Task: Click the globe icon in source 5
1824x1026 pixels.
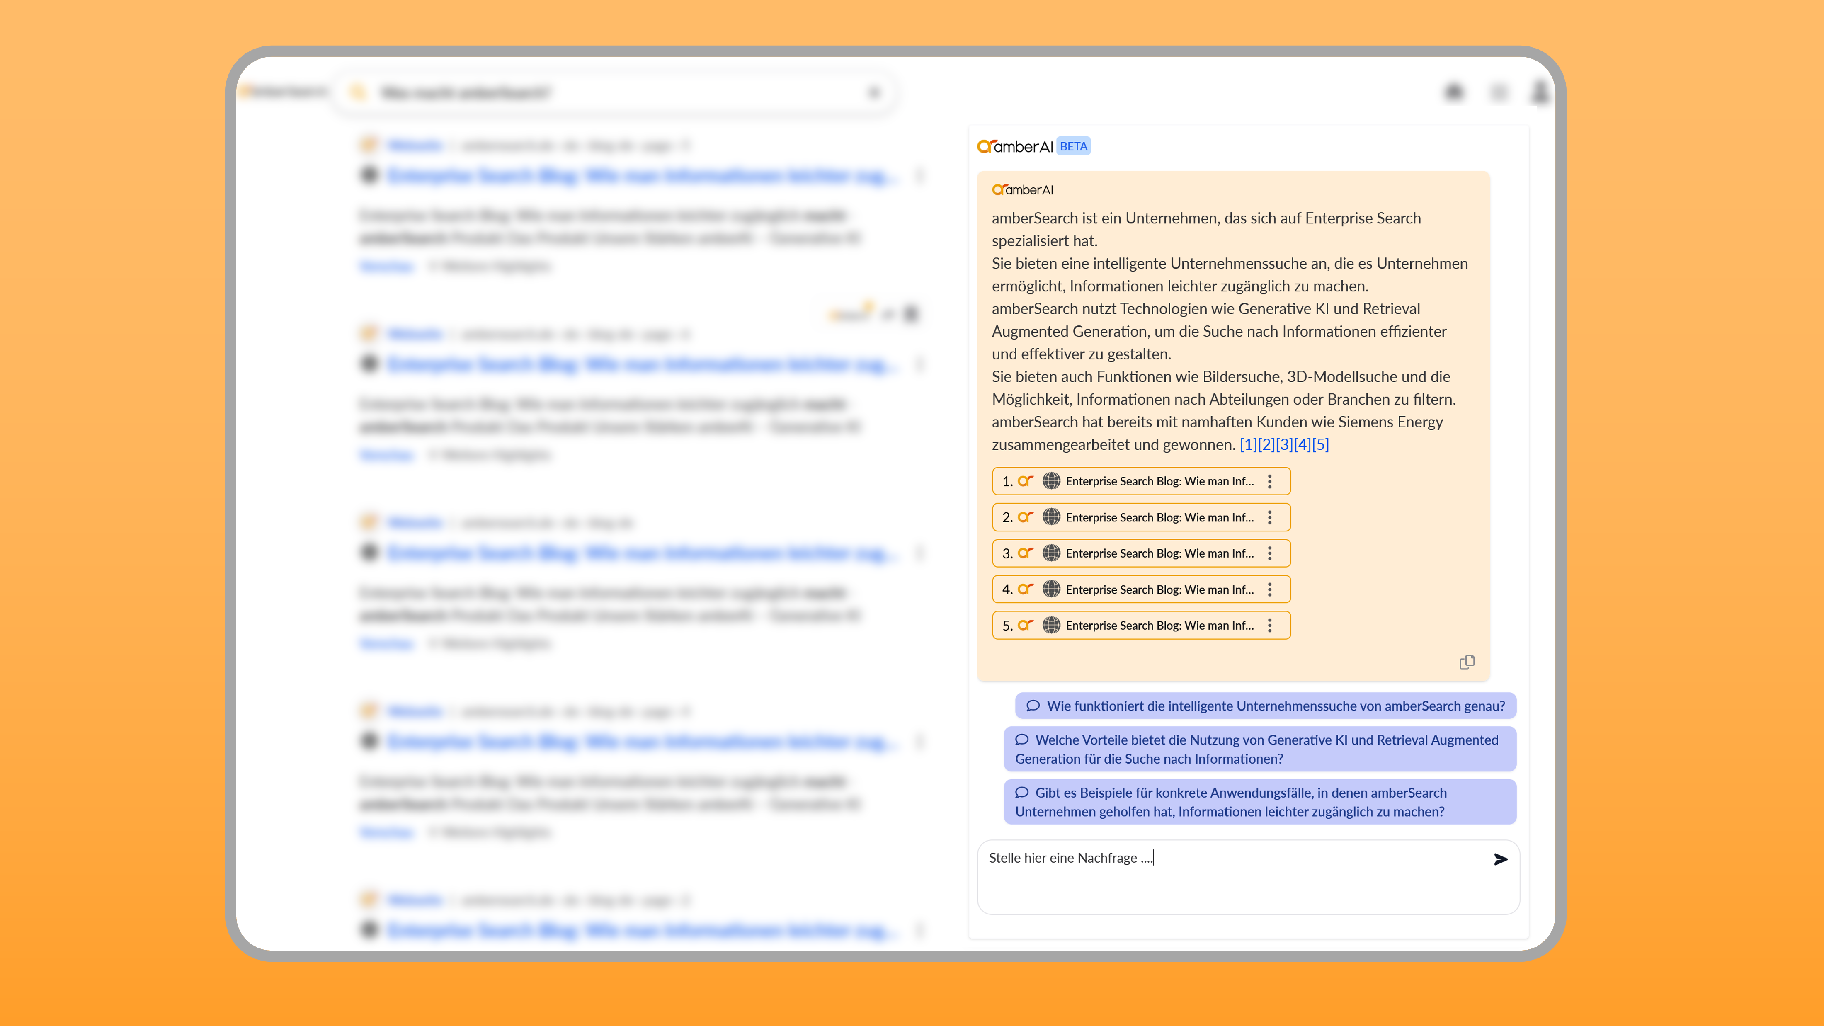Action: coord(1051,625)
